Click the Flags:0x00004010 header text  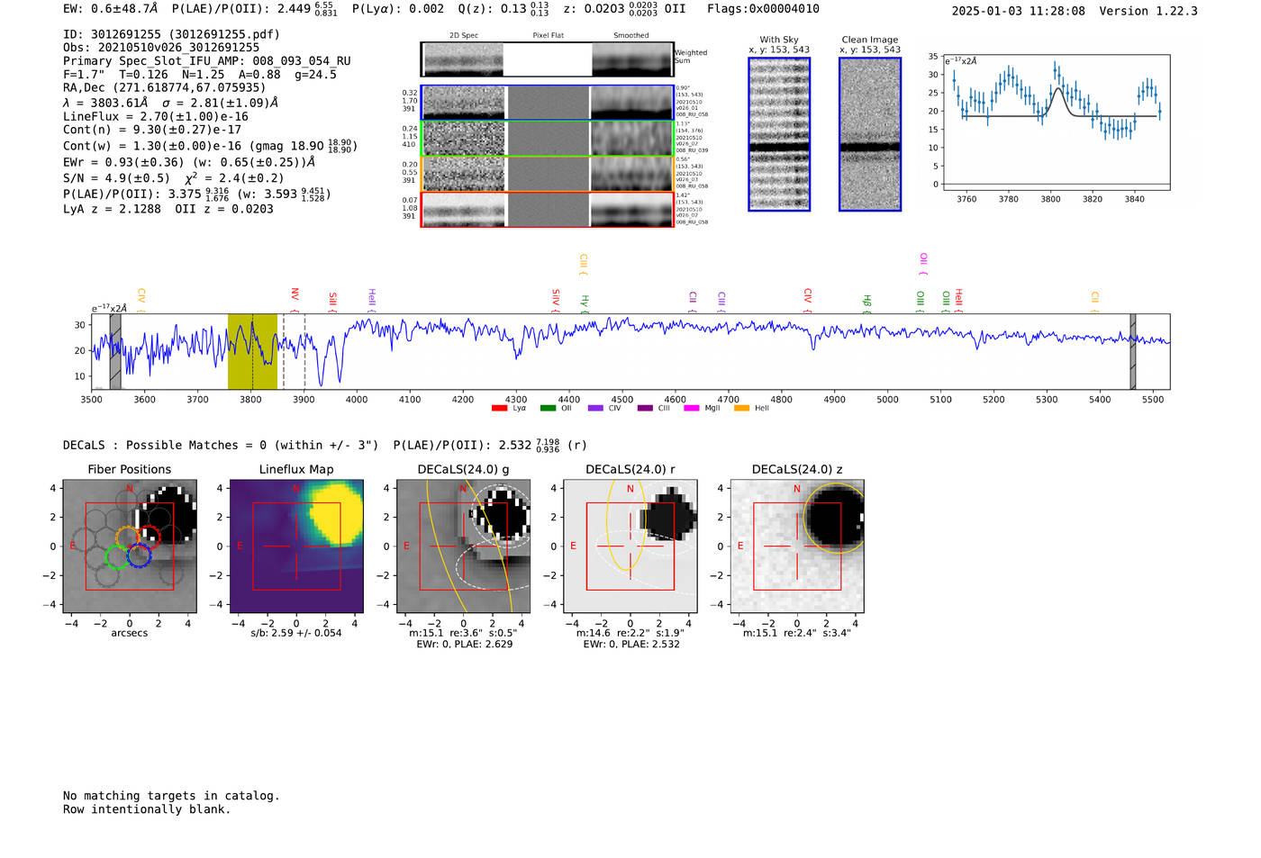[763, 9]
